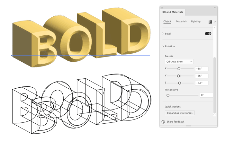This screenshot has height=142, width=225.
Task: Switch to the Lighting tab
Action: [x=195, y=22]
